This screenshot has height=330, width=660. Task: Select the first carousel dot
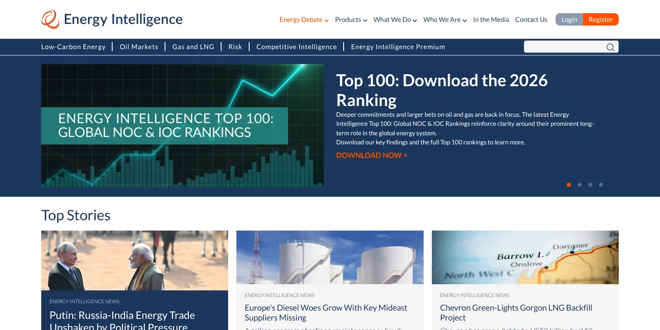[569, 185]
